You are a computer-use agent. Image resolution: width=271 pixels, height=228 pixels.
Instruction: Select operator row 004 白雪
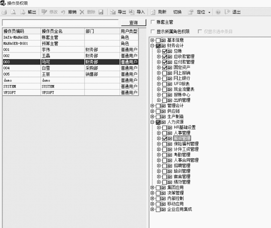pyautogui.click(x=71, y=68)
